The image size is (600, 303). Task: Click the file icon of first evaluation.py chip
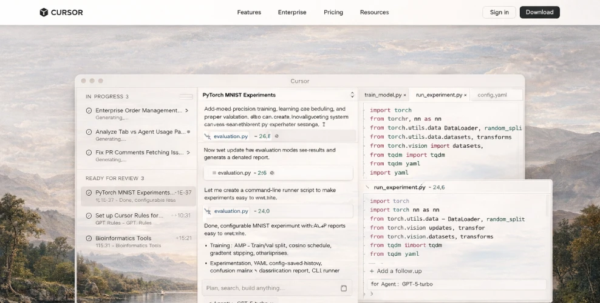tap(208, 137)
